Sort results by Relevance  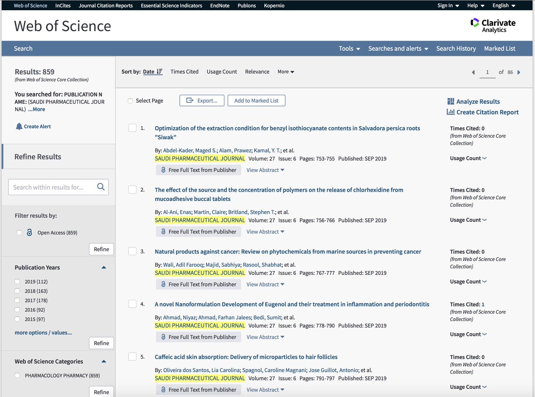pyautogui.click(x=257, y=72)
